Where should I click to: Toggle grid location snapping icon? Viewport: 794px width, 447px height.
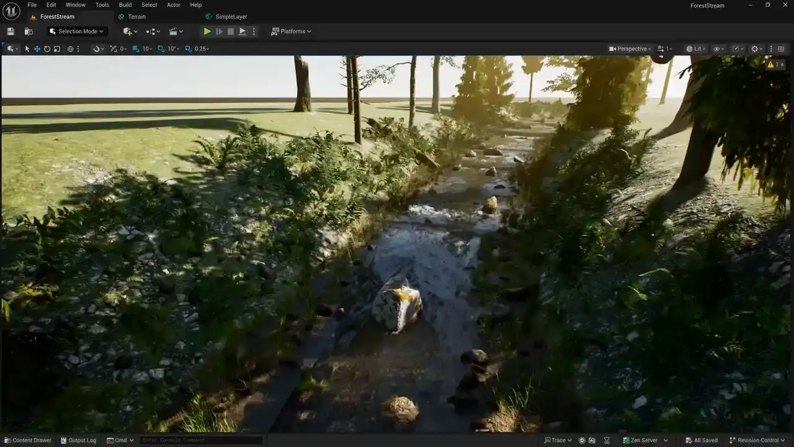tap(136, 48)
